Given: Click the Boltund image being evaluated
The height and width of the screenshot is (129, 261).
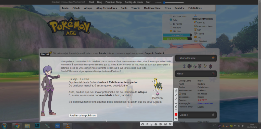Looking at the screenshot, I should (157, 85).
